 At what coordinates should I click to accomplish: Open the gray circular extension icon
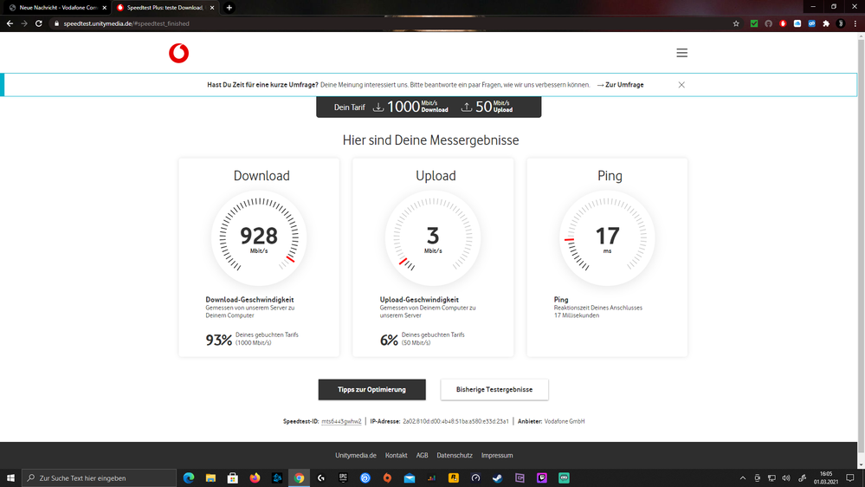pyautogui.click(x=769, y=23)
